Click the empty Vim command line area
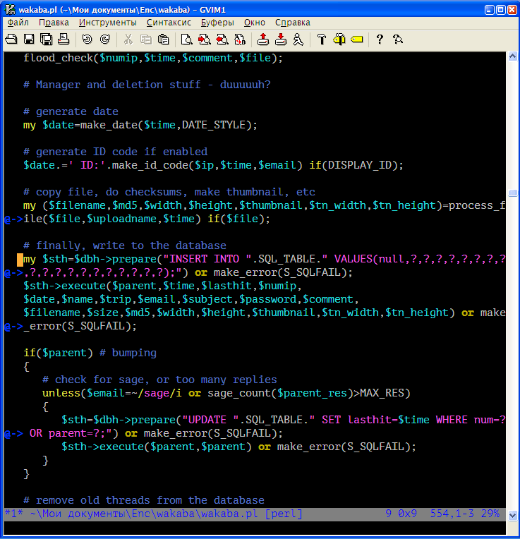520x539 pixels. [x=255, y=526]
